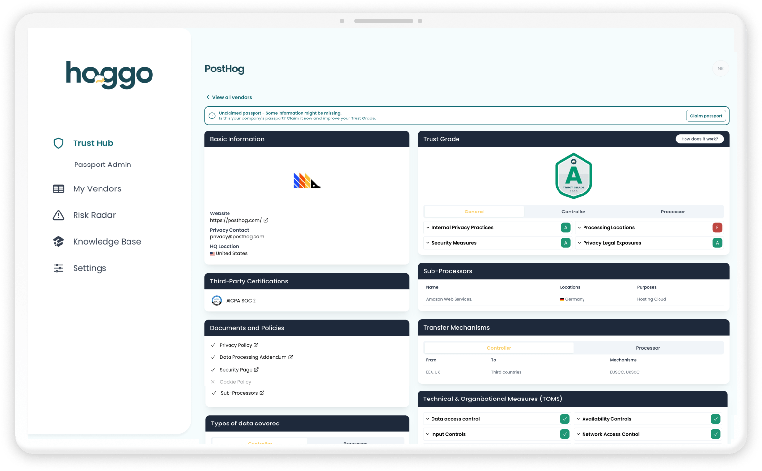Screen dimensions: 762x471
Task: Click the Hosting Cloud purpose cell
Action: click(652, 299)
